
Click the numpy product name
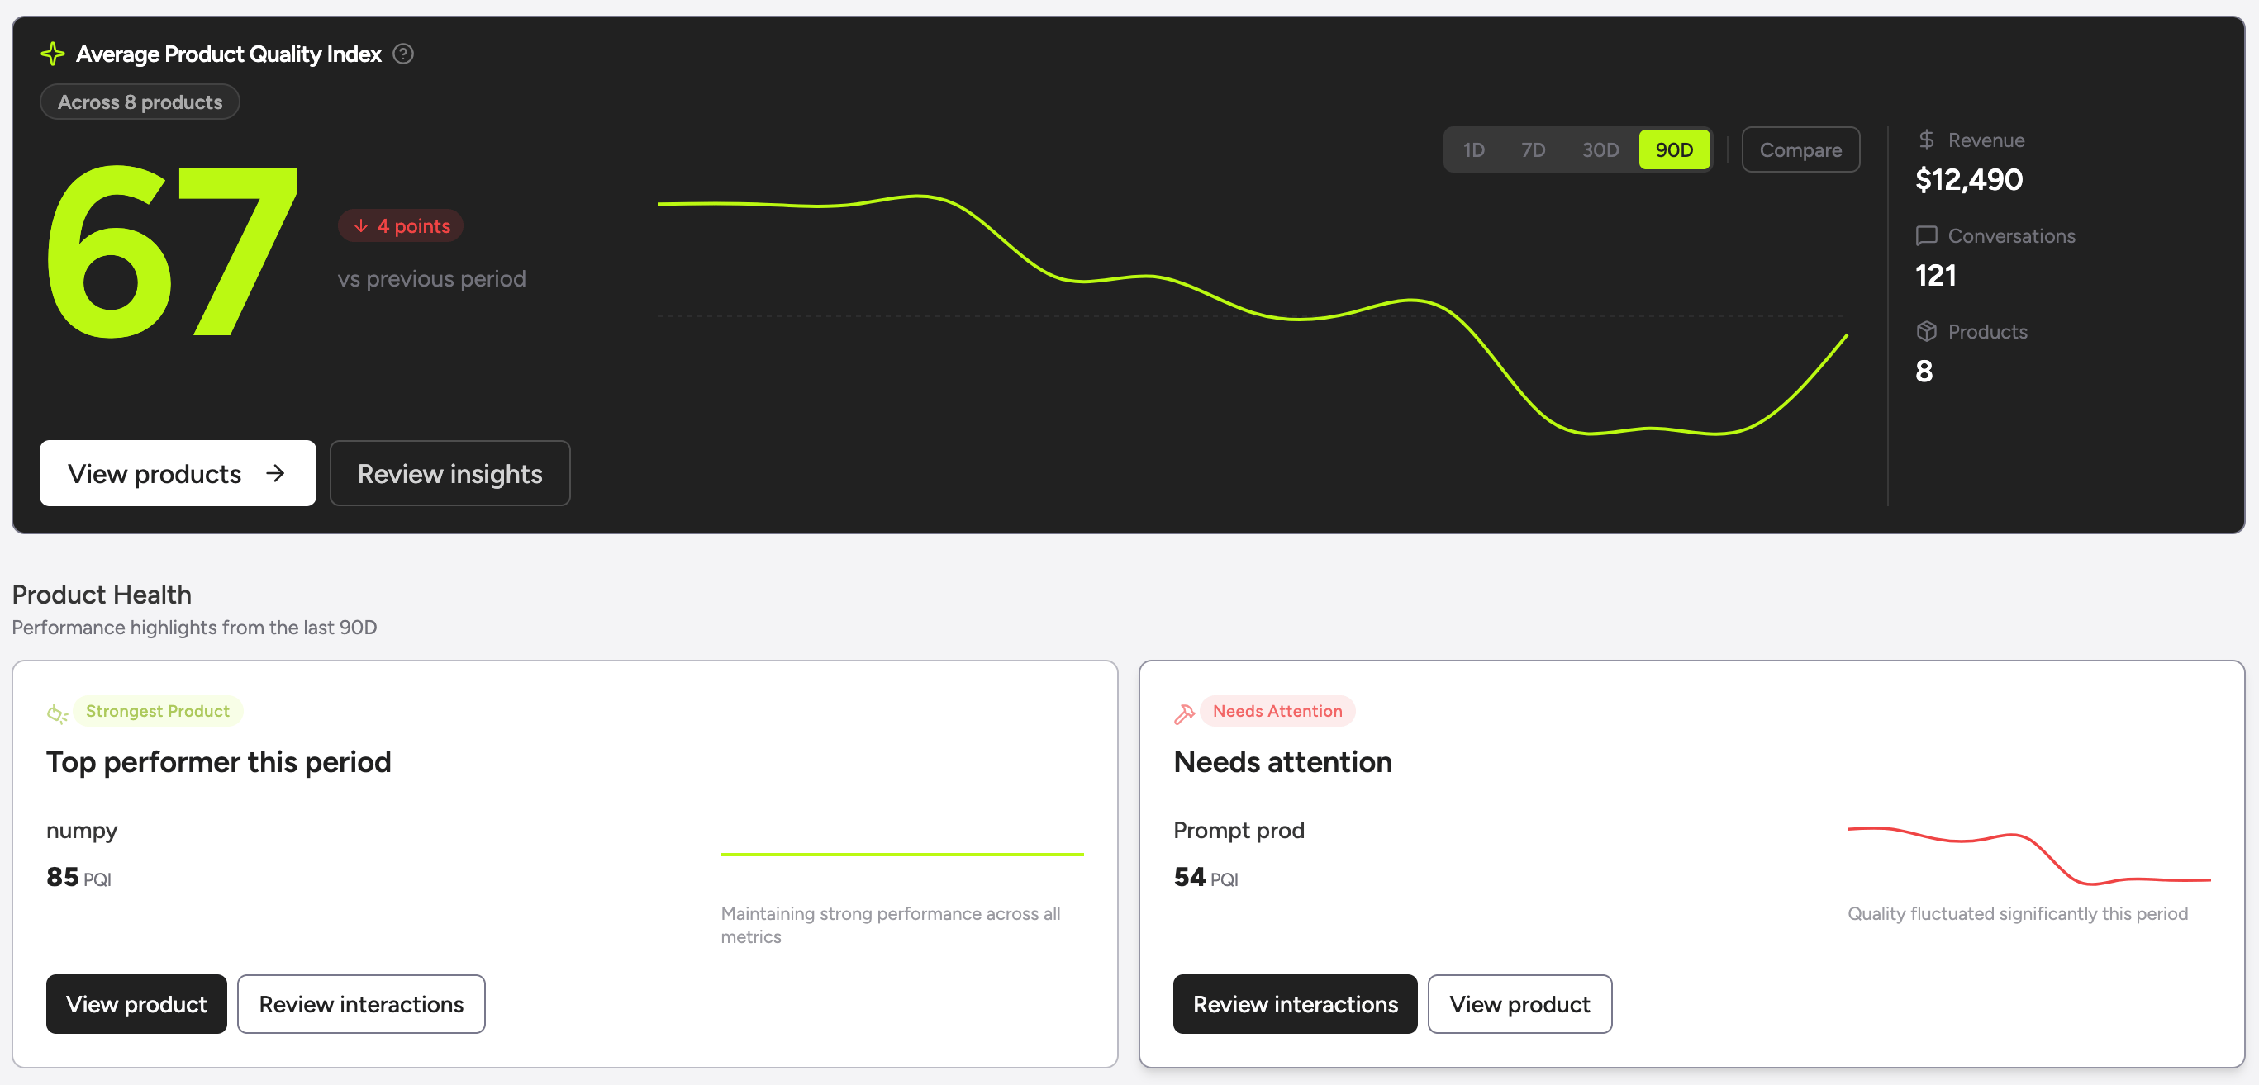coord(82,830)
